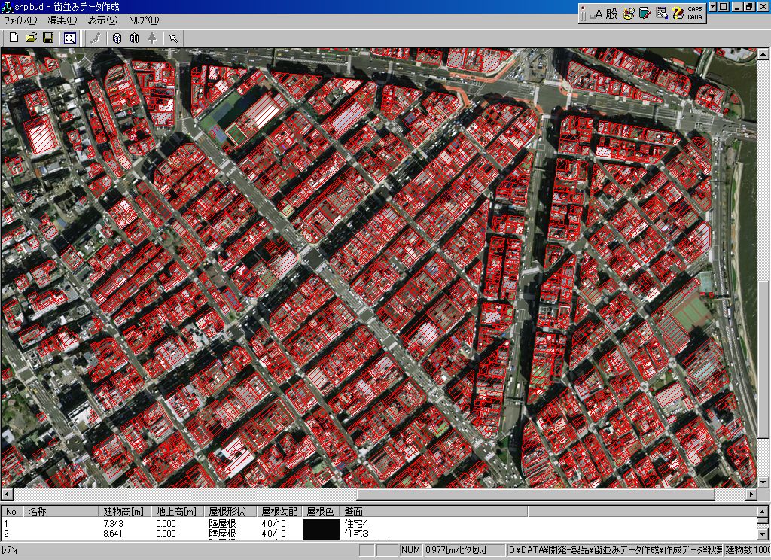Click the 0.000 ground height in row 1

pyautogui.click(x=166, y=524)
